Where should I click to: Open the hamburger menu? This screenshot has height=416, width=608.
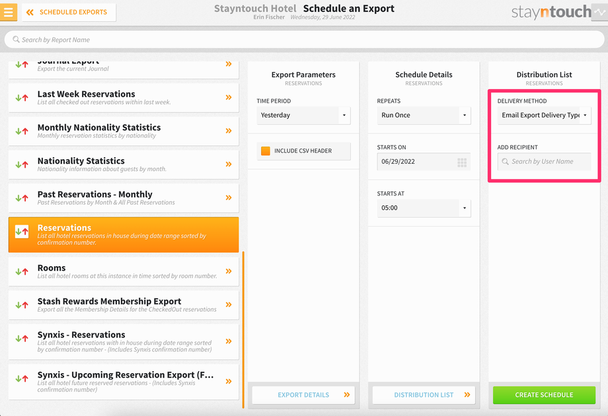tap(8, 12)
